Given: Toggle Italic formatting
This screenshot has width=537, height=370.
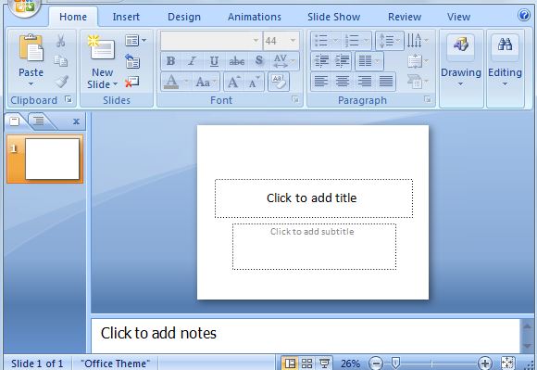Looking at the screenshot, I should 193,61.
